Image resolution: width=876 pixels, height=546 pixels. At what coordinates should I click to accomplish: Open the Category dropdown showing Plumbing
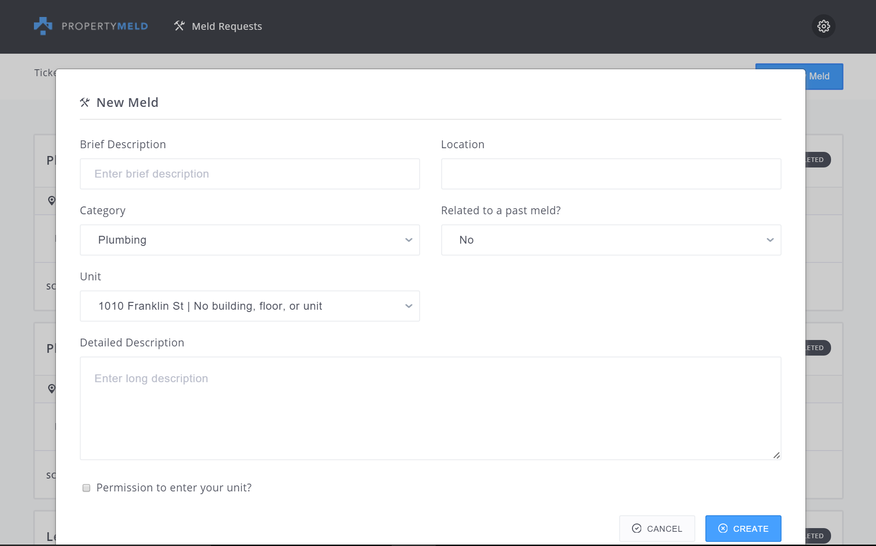pyautogui.click(x=249, y=240)
